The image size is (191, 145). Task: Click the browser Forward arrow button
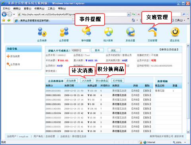tap(10, 14)
